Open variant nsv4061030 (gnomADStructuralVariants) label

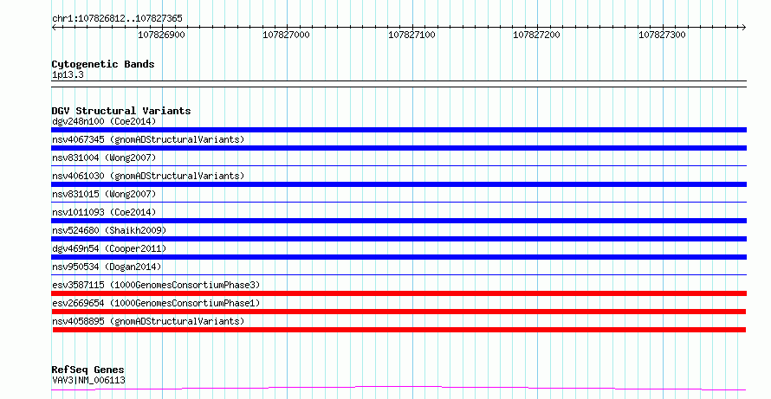pos(148,176)
